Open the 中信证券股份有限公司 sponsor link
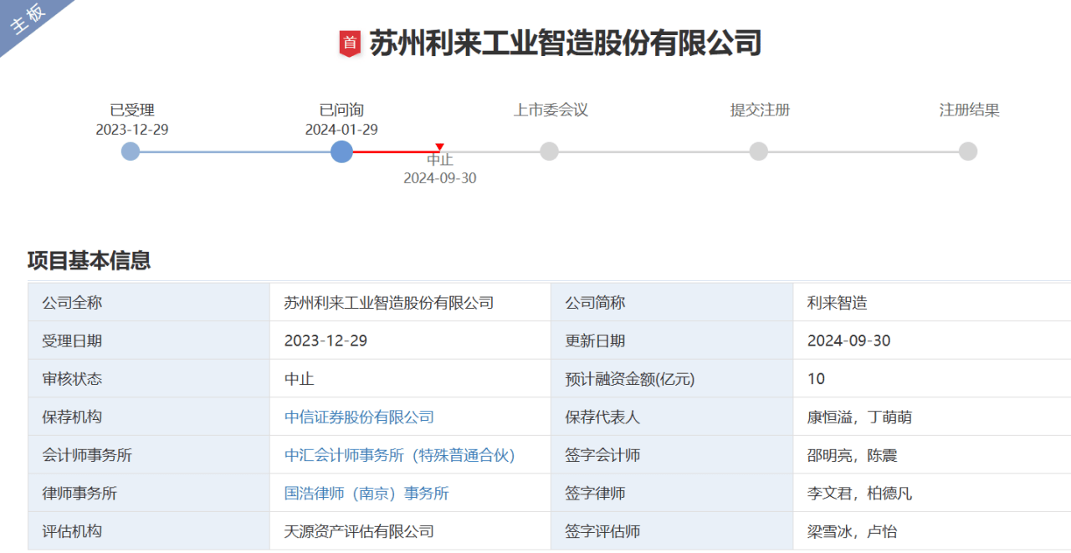Screen dimensions: 1071x553 point(359,417)
